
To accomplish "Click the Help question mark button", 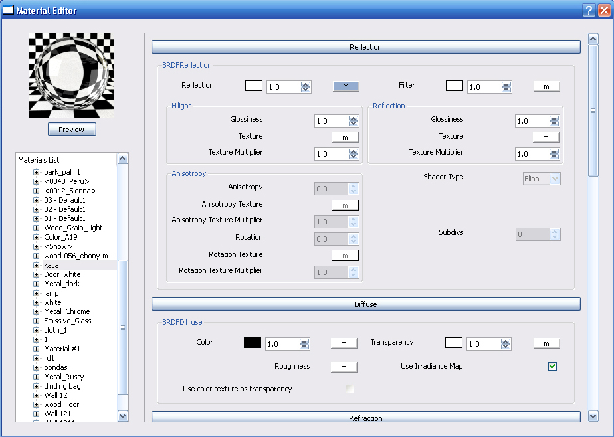I will [589, 10].
